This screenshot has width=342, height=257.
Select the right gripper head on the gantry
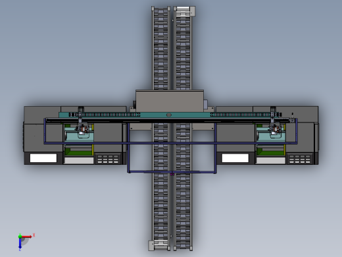274,129
